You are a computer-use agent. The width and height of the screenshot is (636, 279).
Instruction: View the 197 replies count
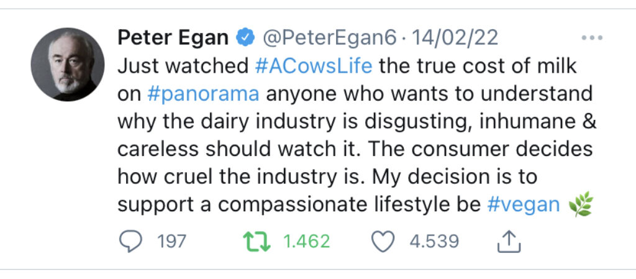(x=171, y=242)
